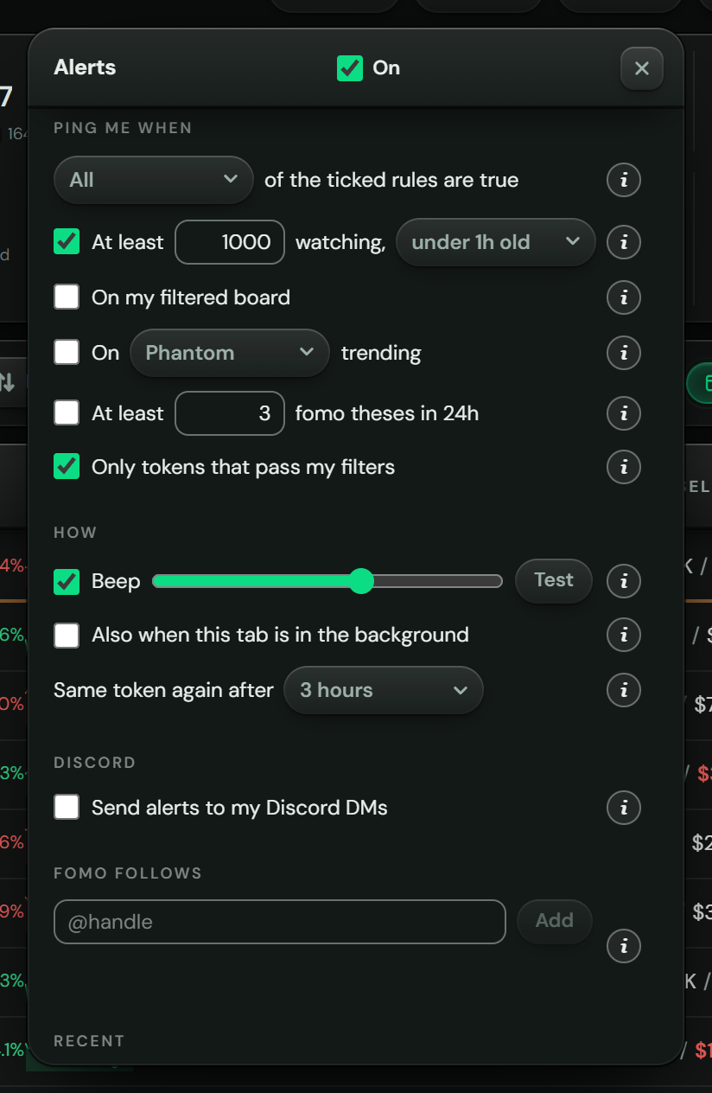The image size is (712, 1093).
Task: Toggle the Alerts On checkbox
Action: click(350, 68)
